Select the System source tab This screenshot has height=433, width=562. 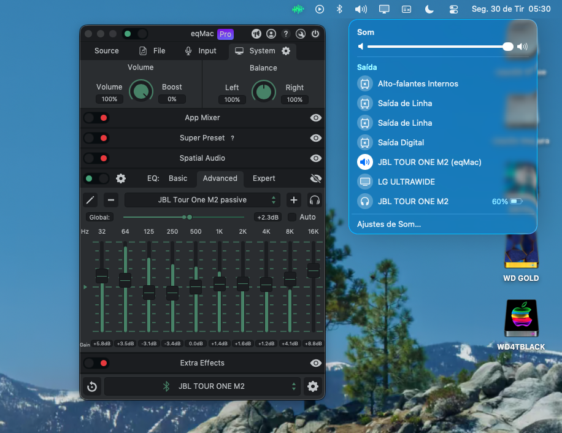click(x=263, y=51)
